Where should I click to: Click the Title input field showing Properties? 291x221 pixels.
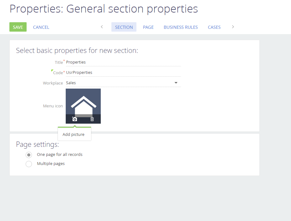[x=122, y=62]
